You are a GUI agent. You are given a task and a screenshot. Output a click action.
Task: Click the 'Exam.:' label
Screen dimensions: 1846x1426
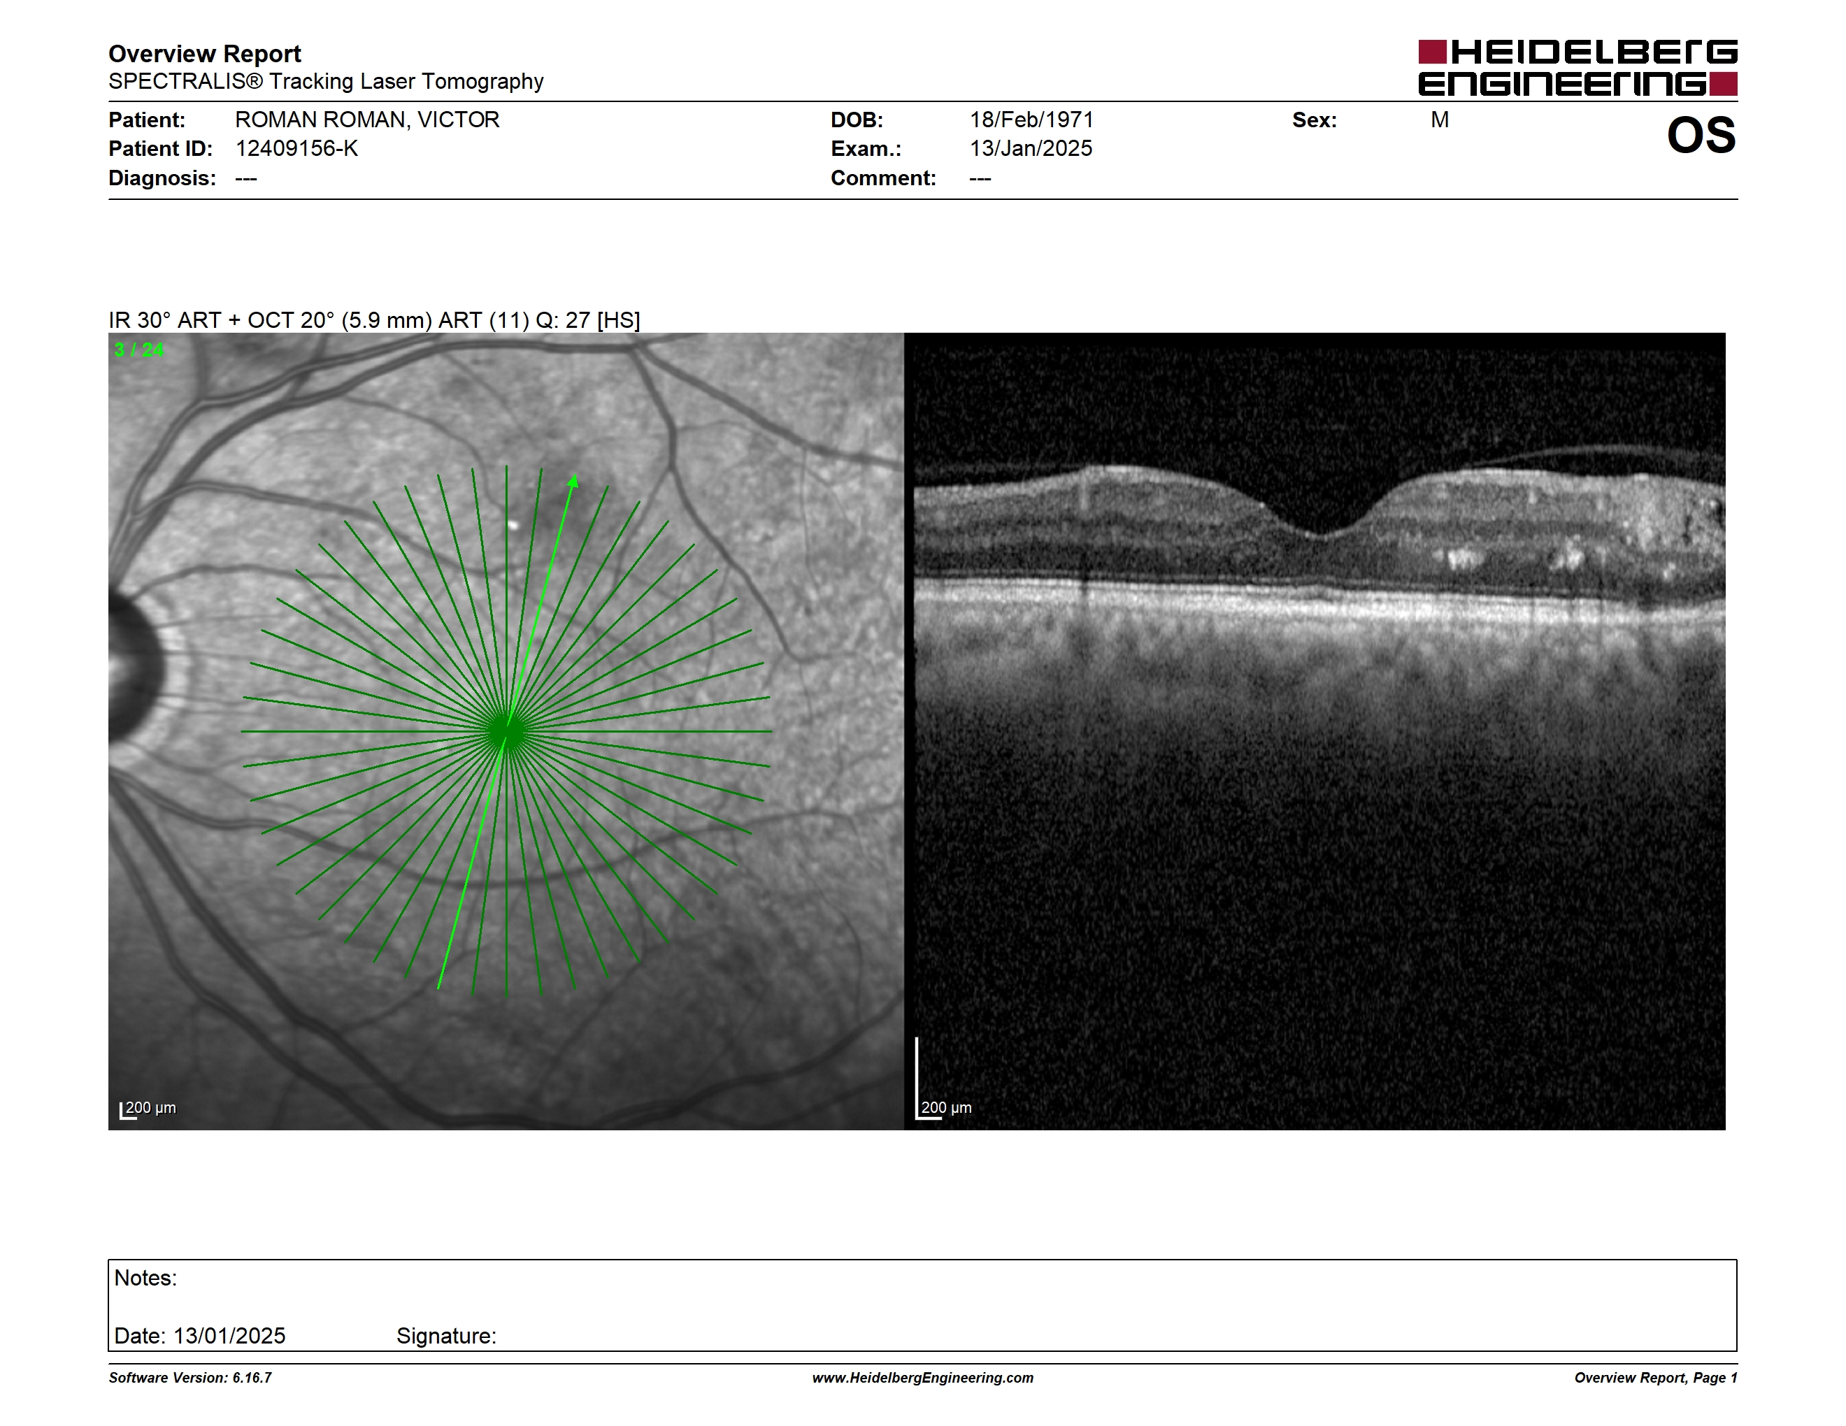[866, 149]
